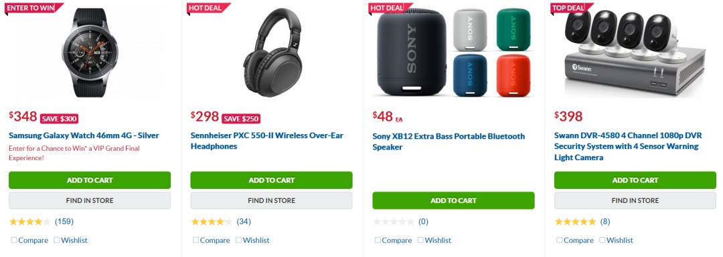723x257 pixels.
Task: Add Sony XB12 speaker to cart
Action: coord(453,200)
